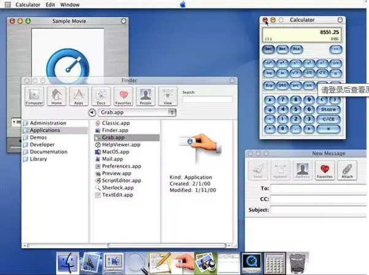This screenshot has width=369, height=275.
Task: Click the pi button in Calculator
Action: pyautogui.click(x=336, y=73)
